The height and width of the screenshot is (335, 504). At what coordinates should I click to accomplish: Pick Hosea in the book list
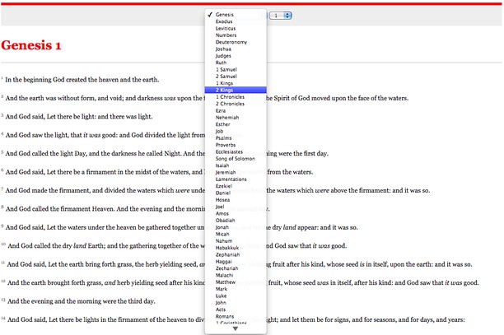point(236,200)
